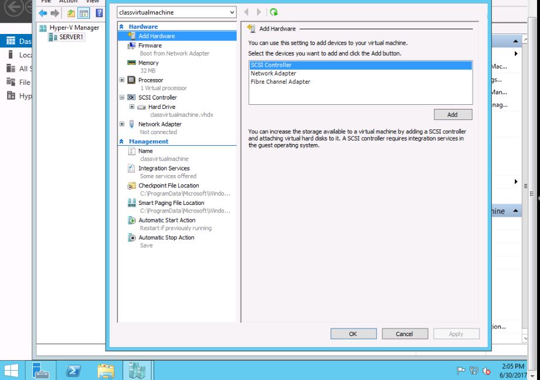Screen dimensions: 540x380
Task: Click the muted volume tray icon
Action: tap(487, 371)
